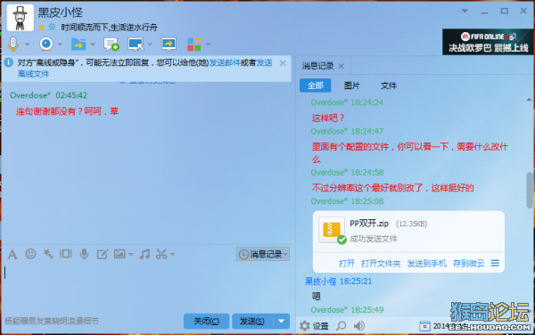Create a discussion group chat icon
This screenshot has width=535, height=335.
(x=111, y=44)
